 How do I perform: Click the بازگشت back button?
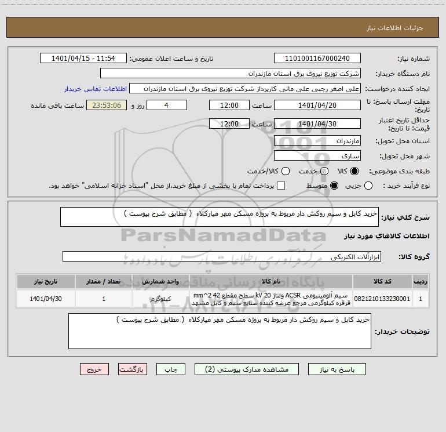(x=133, y=369)
